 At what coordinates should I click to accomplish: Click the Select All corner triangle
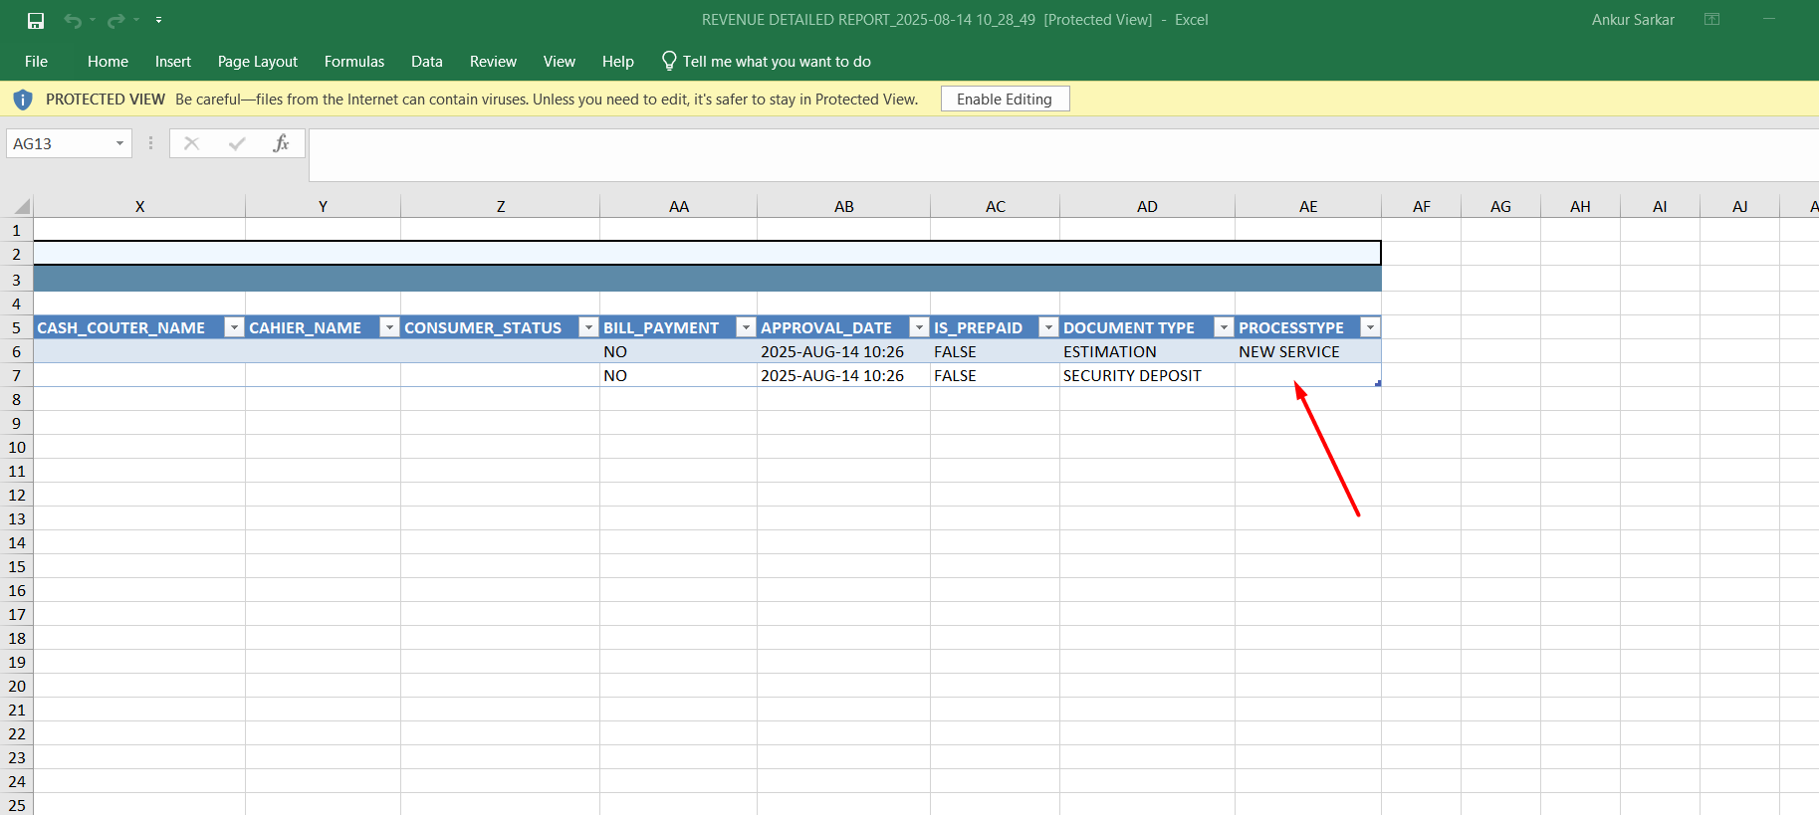[x=20, y=206]
